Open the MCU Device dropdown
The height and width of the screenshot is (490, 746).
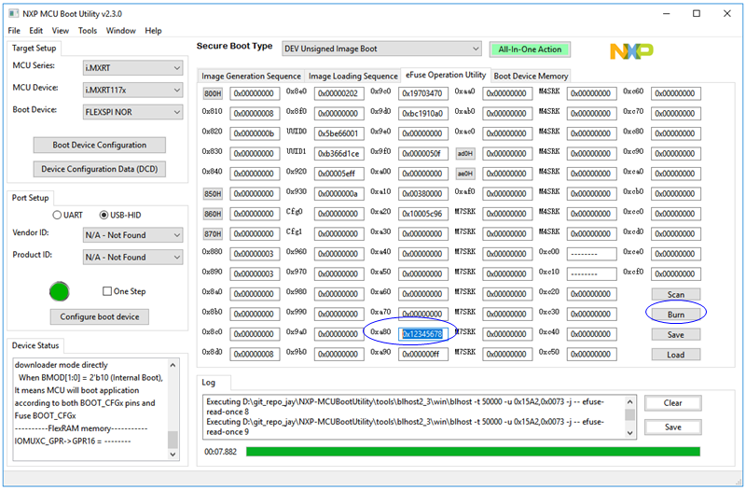pyautogui.click(x=132, y=90)
